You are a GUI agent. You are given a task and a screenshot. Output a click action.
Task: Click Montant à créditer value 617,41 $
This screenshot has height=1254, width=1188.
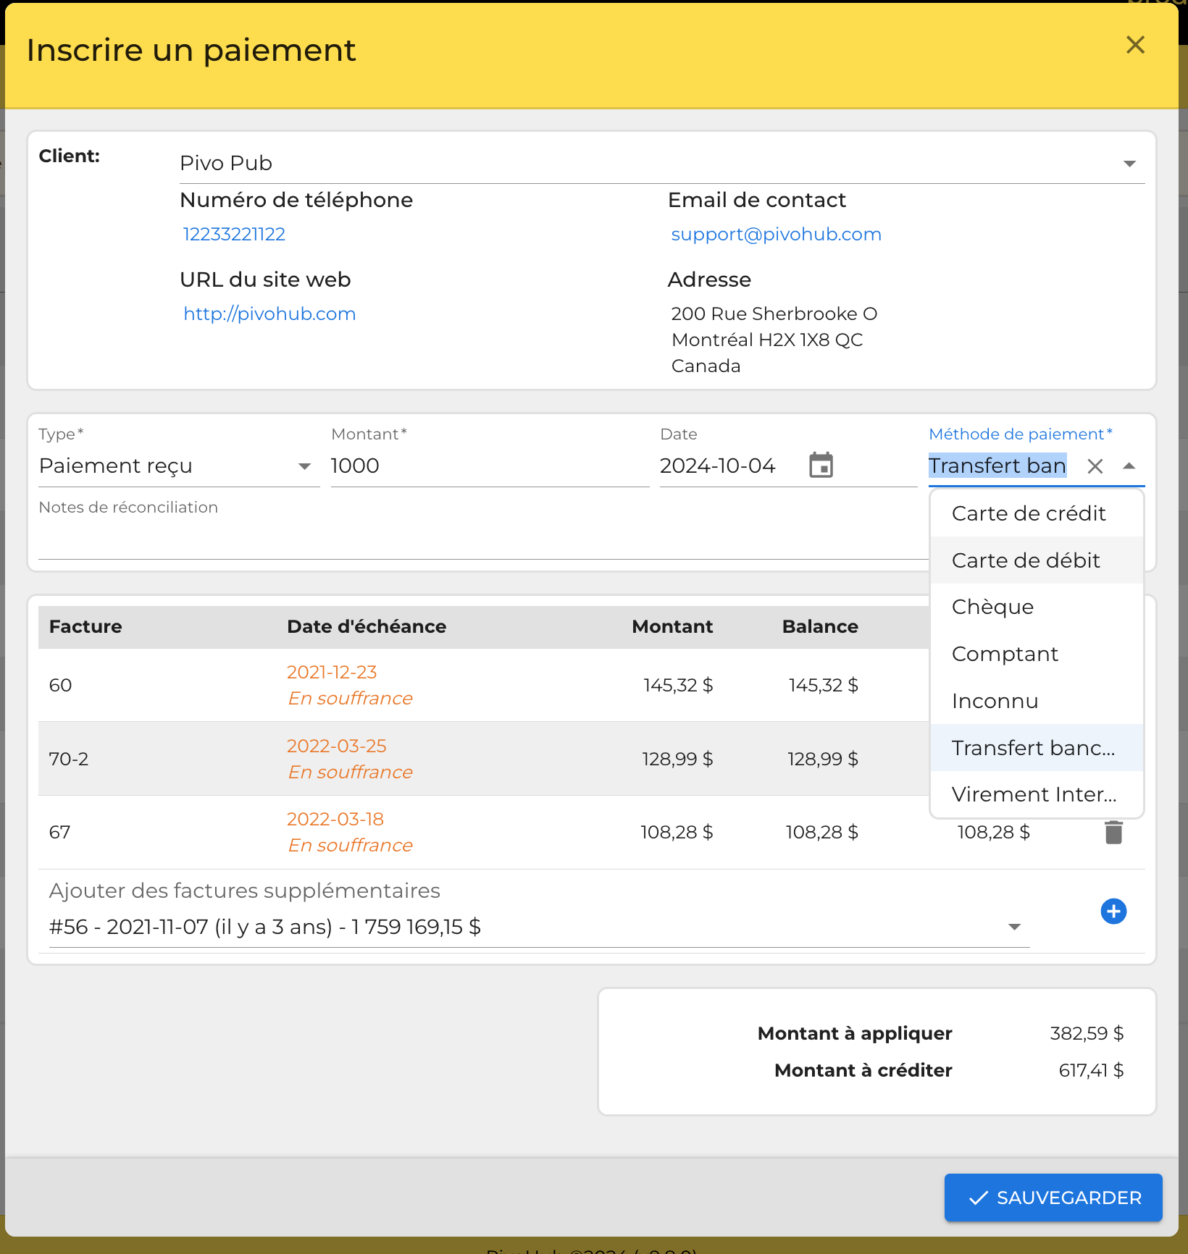tap(1091, 1071)
